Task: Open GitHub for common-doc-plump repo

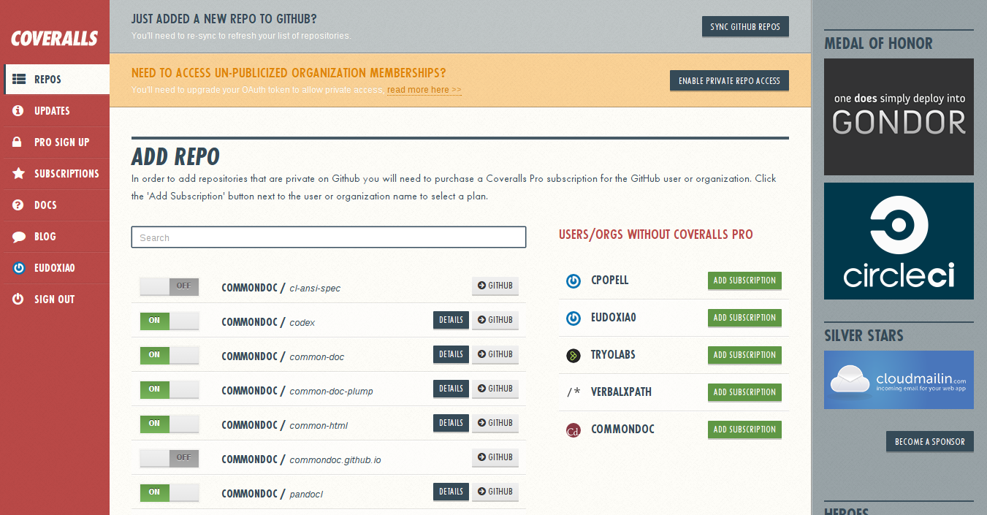Action: pyautogui.click(x=495, y=389)
